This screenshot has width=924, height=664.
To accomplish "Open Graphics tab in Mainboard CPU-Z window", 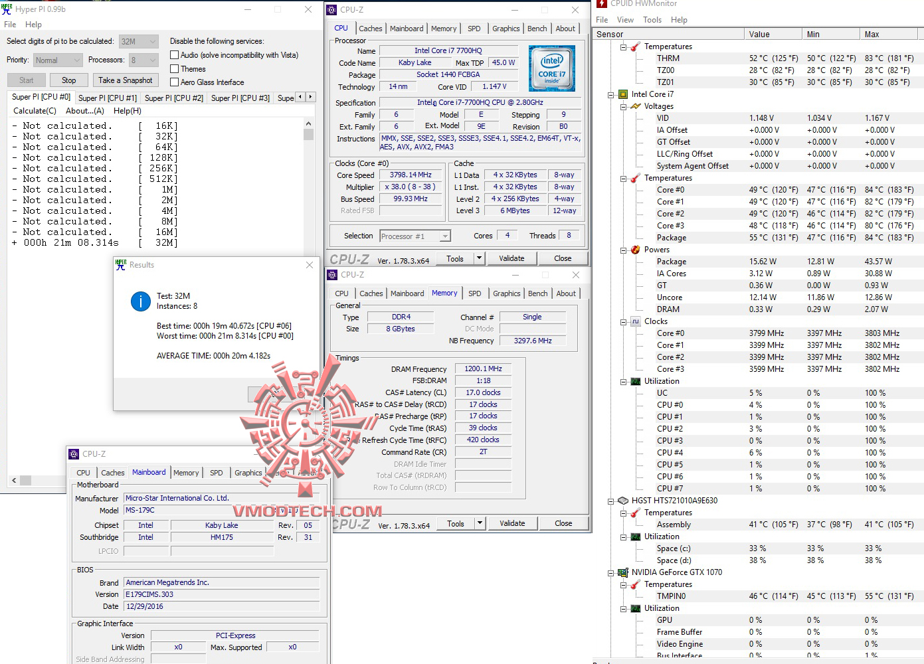I will click(248, 473).
